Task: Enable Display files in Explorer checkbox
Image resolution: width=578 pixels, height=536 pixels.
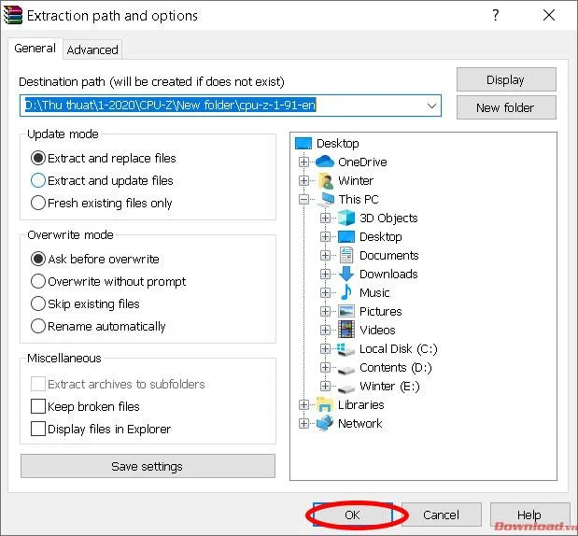Action: [x=38, y=430]
